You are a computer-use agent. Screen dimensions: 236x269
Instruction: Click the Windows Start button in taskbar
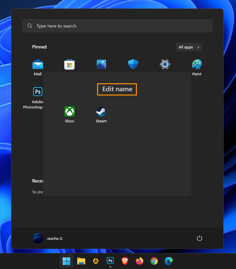67,261
